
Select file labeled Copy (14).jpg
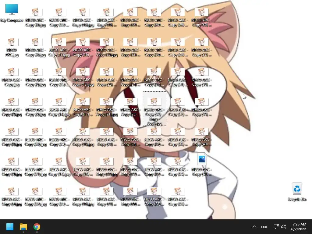[x=59, y=107]
